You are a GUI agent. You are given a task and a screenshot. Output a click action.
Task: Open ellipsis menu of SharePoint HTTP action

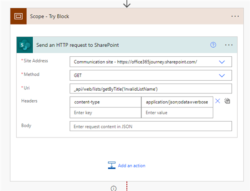point(229,45)
